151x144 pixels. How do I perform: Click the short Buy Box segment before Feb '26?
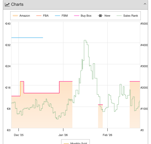tap(100, 105)
